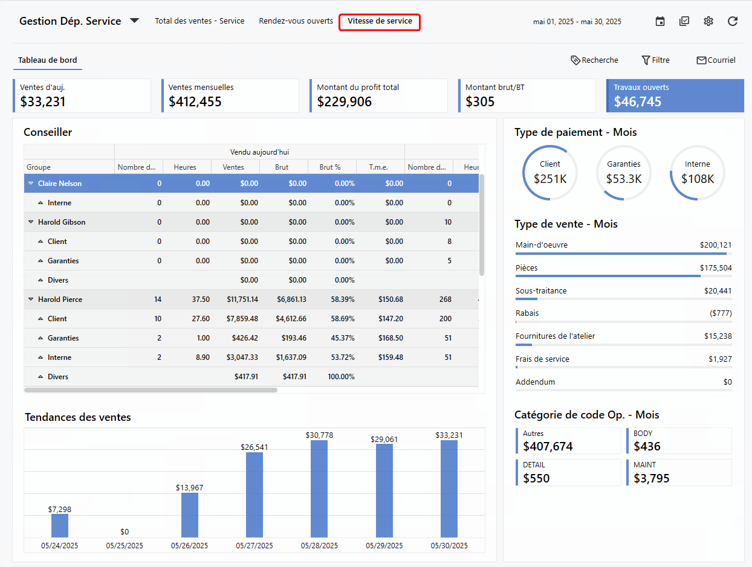Image resolution: width=752 pixels, height=567 pixels.
Task: Click the Courriel envelope icon
Action: click(x=701, y=60)
